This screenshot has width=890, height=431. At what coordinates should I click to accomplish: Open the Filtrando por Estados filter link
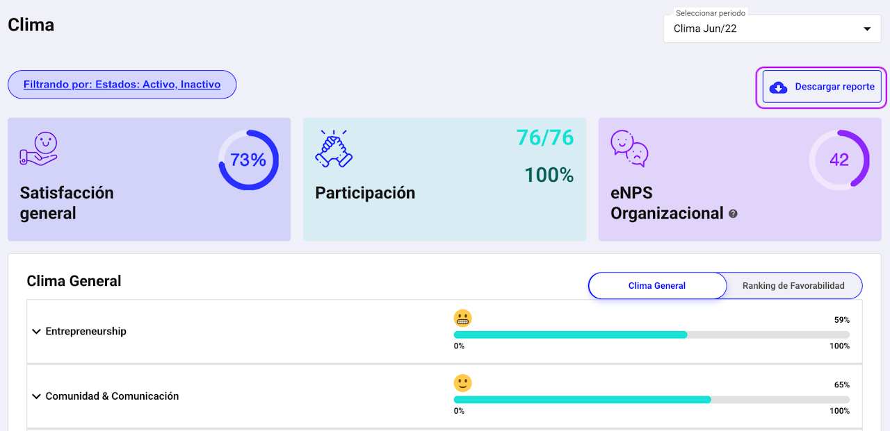122,85
